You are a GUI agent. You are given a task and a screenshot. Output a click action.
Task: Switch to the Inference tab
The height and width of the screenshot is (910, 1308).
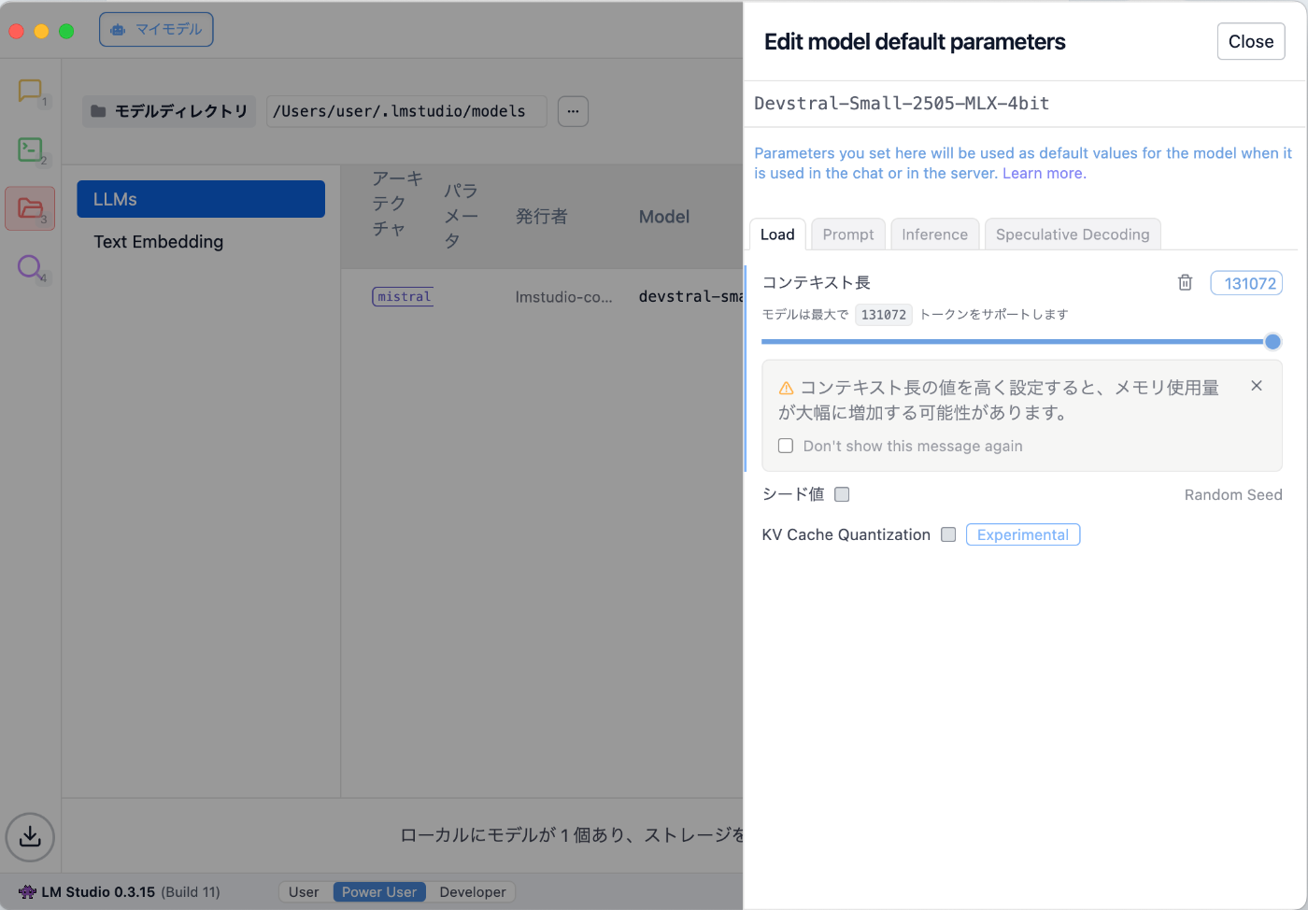[x=935, y=235]
